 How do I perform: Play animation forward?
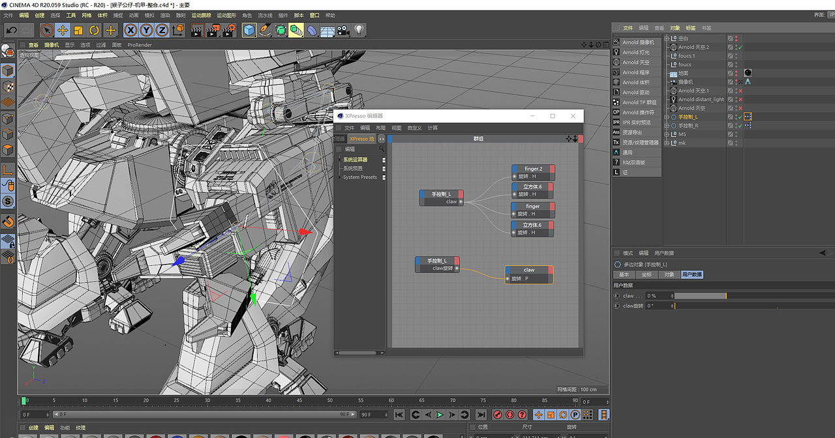point(440,415)
